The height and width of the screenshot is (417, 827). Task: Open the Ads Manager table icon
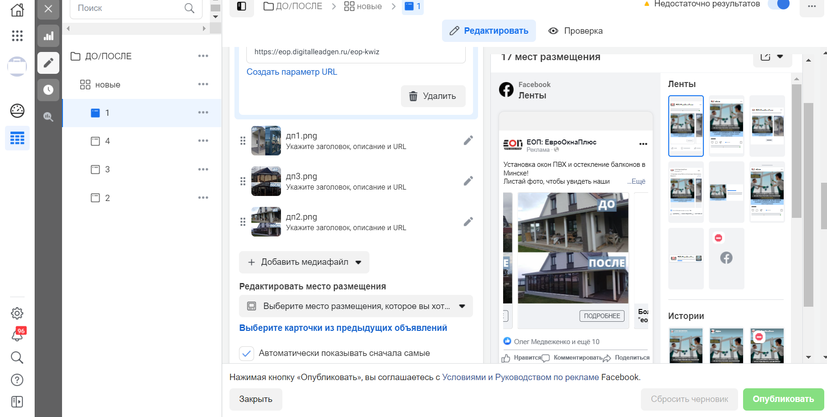[x=17, y=138]
